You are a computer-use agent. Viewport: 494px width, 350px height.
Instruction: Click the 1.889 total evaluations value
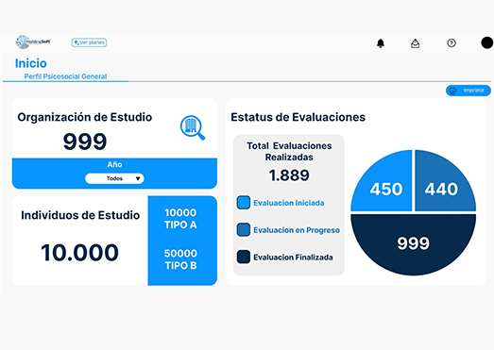pyautogui.click(x=289, y=175)
